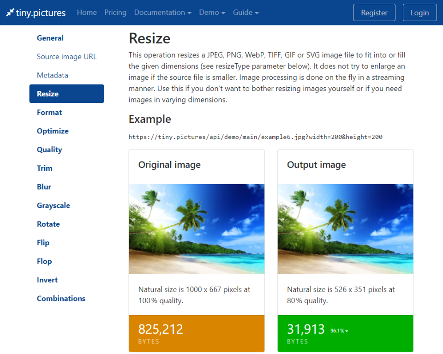Click the Output image thumbnail

(x=345, y=229)
